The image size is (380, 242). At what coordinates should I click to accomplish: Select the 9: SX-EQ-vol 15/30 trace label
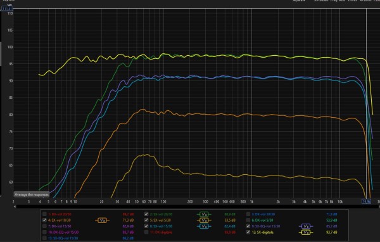(x=266, y=226)
